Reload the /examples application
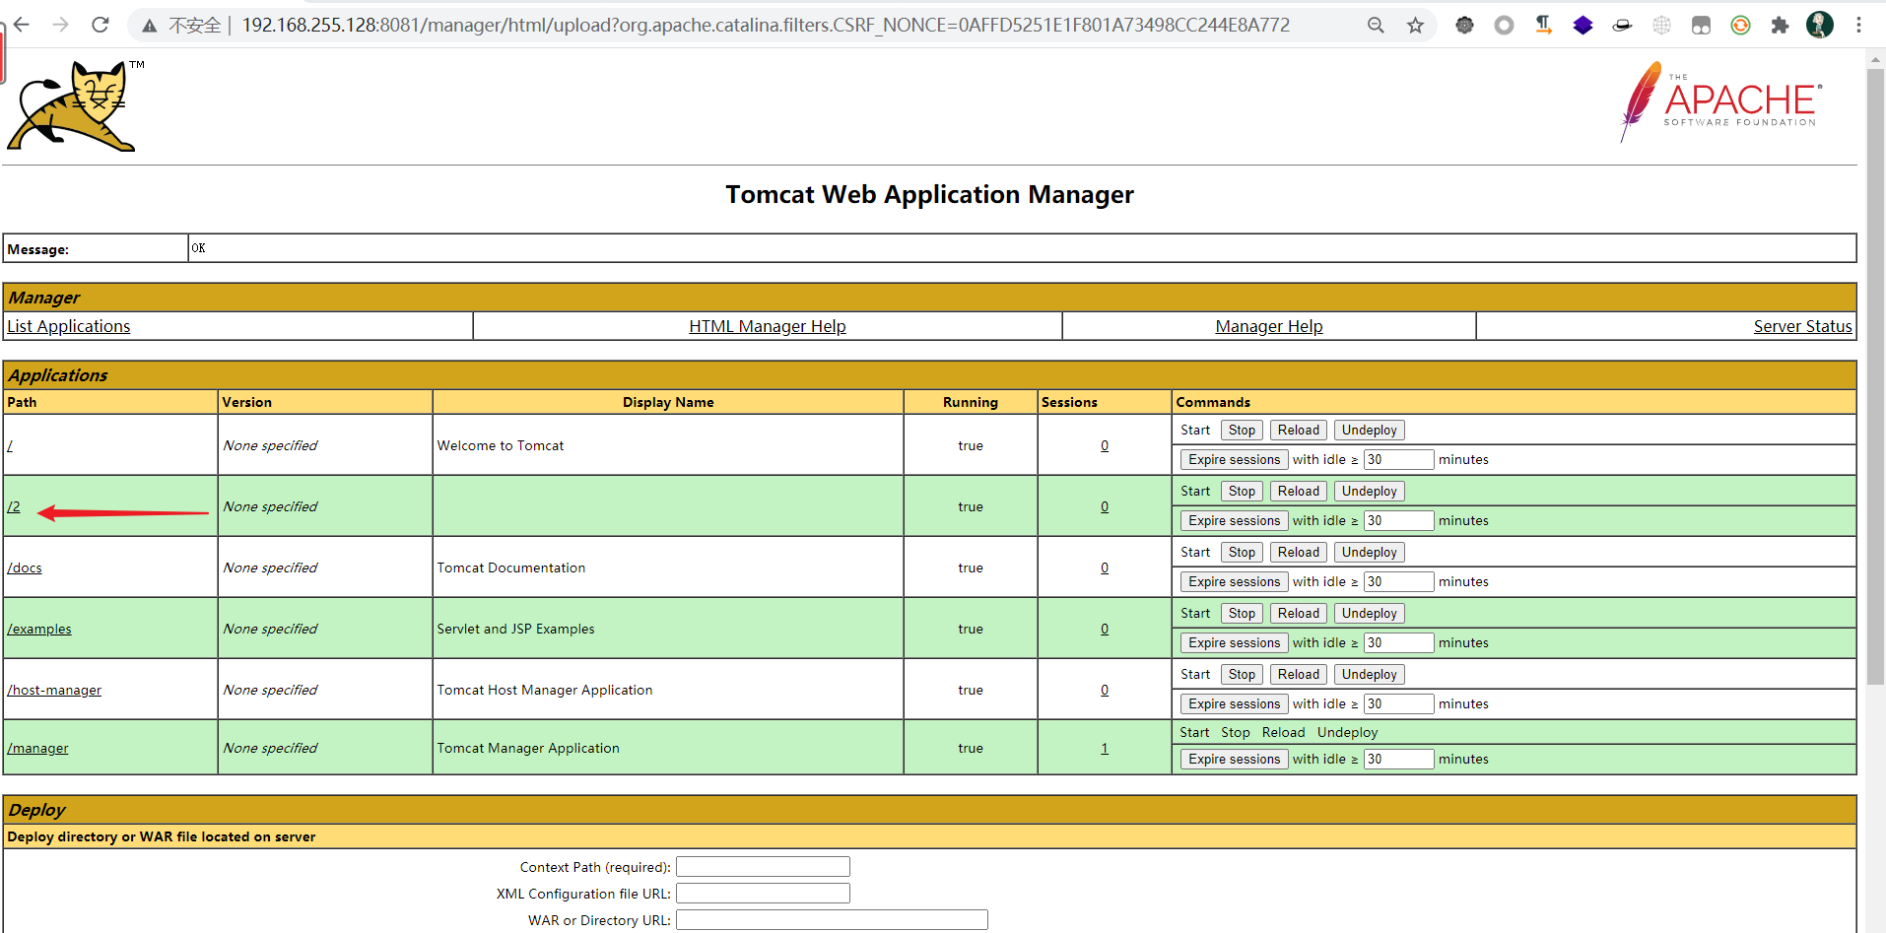 click(x=1298, y=613)
